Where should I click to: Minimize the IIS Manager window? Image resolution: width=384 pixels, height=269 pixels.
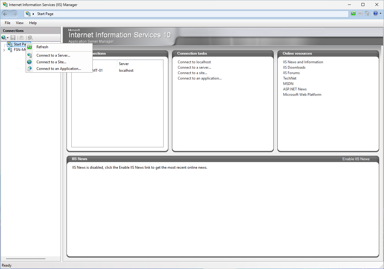point(349,5)
